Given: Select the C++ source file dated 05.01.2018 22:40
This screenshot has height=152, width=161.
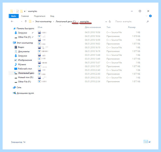Looking at the screenshot, I should click(x=89, y=70).
